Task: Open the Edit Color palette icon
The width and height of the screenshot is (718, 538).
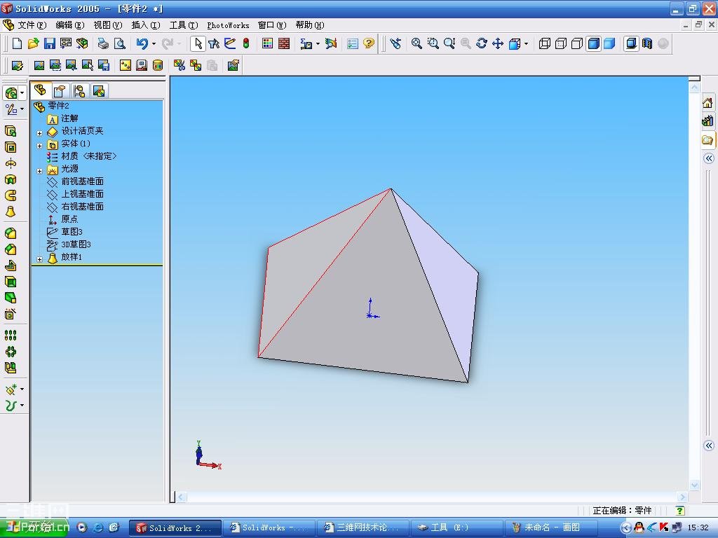Action: point(267,43)
